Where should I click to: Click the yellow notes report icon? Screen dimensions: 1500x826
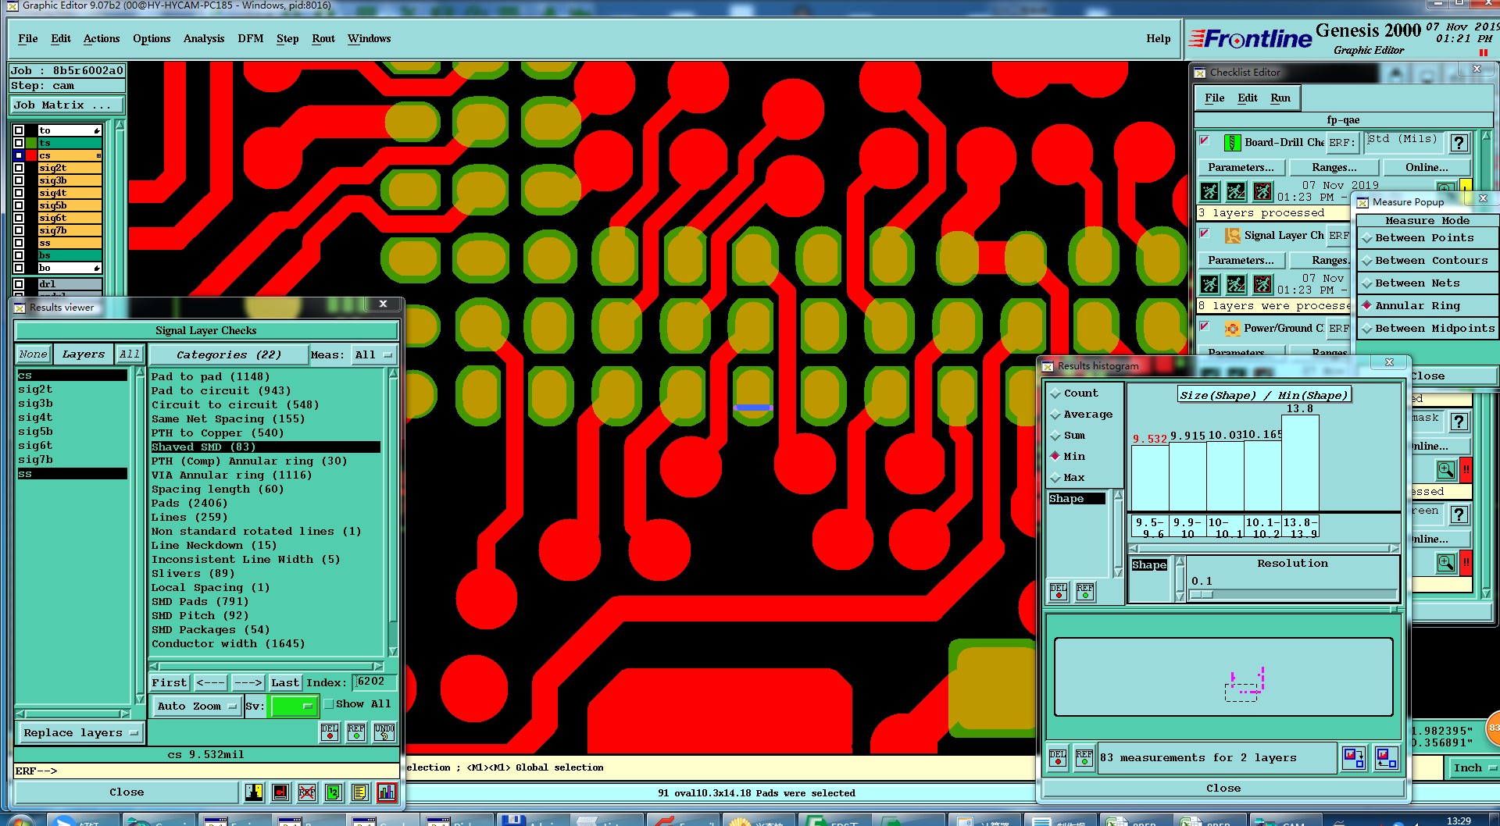359,792
